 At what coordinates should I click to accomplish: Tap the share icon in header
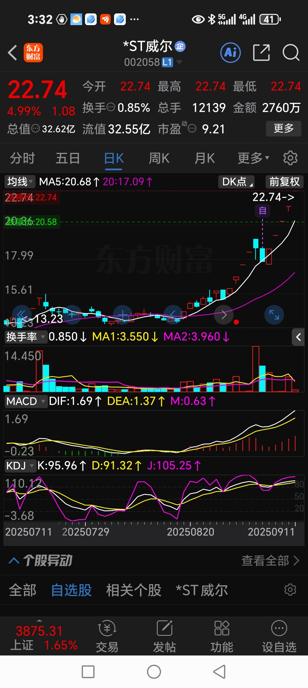coord(261,52)
